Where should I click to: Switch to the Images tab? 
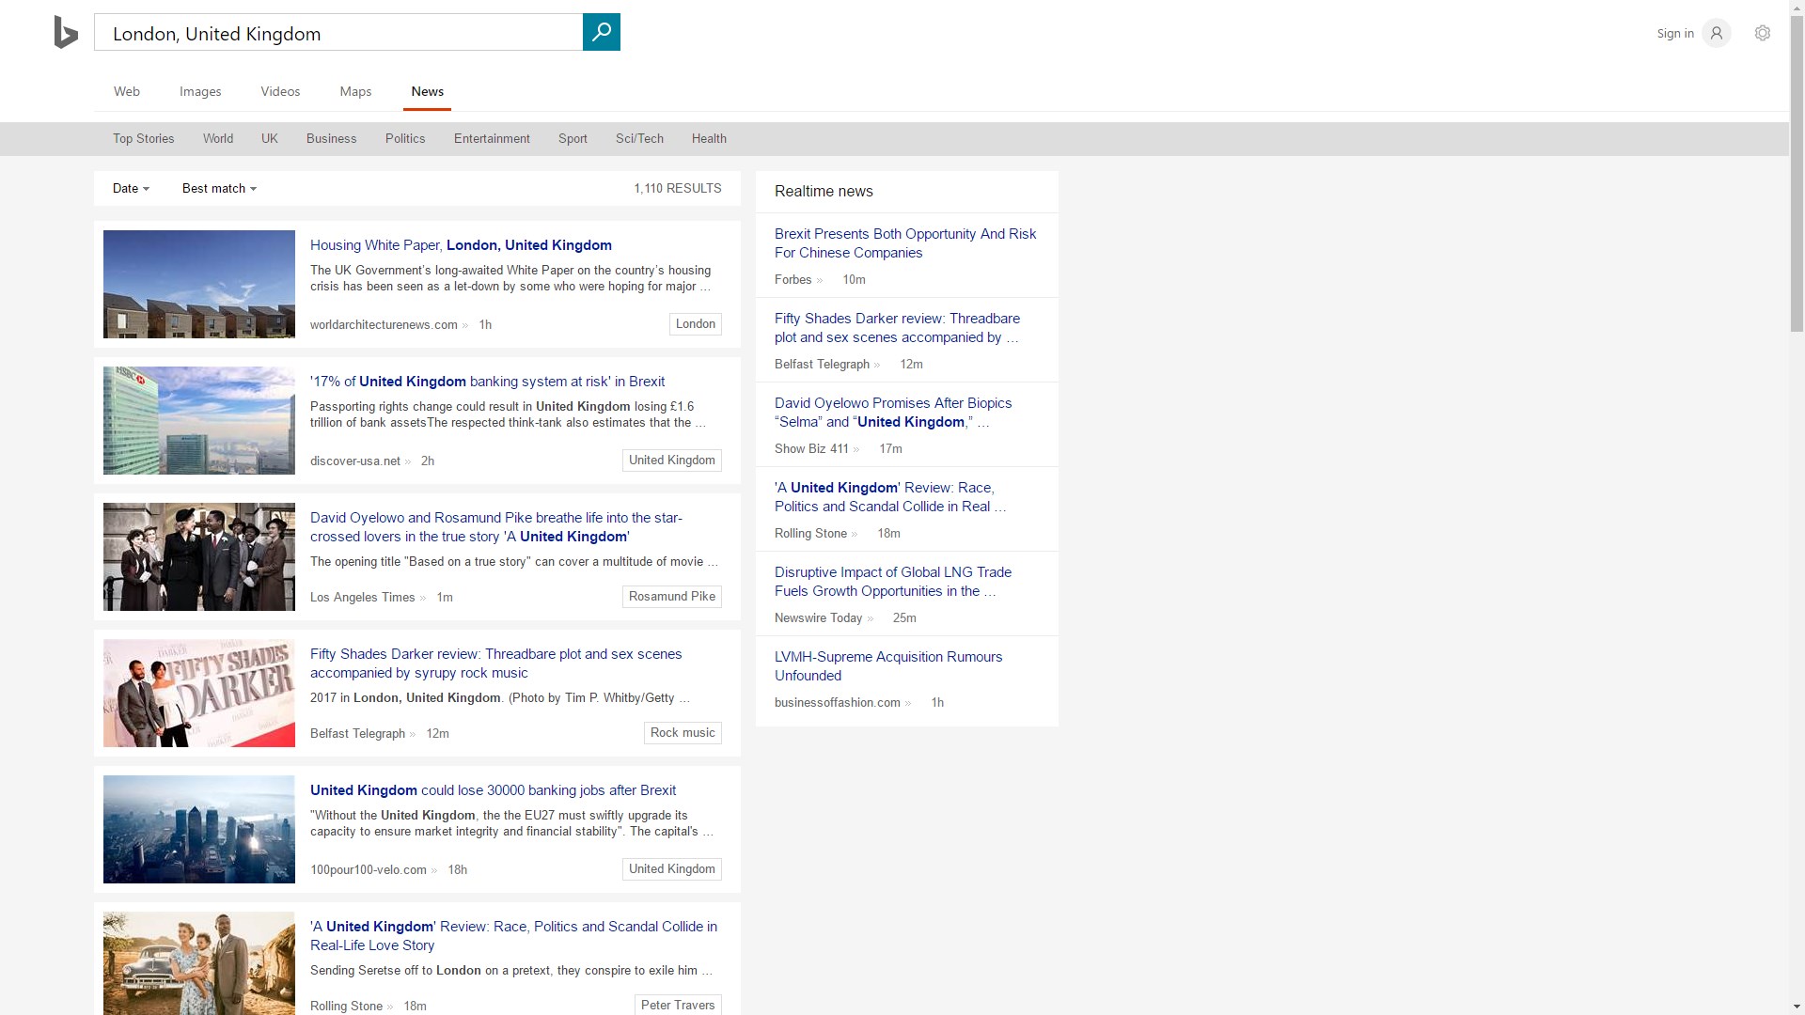coord(200,91)
